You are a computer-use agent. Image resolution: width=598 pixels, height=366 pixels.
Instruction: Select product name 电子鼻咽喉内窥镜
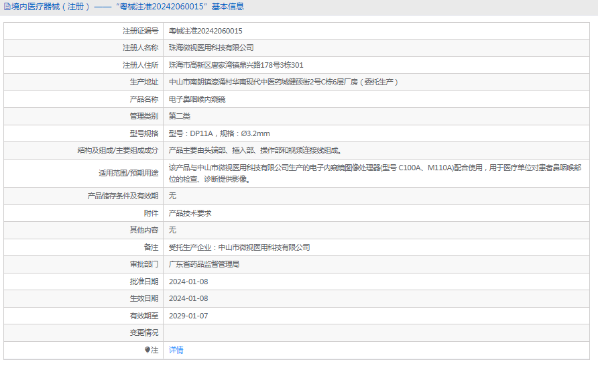[197, 99]
